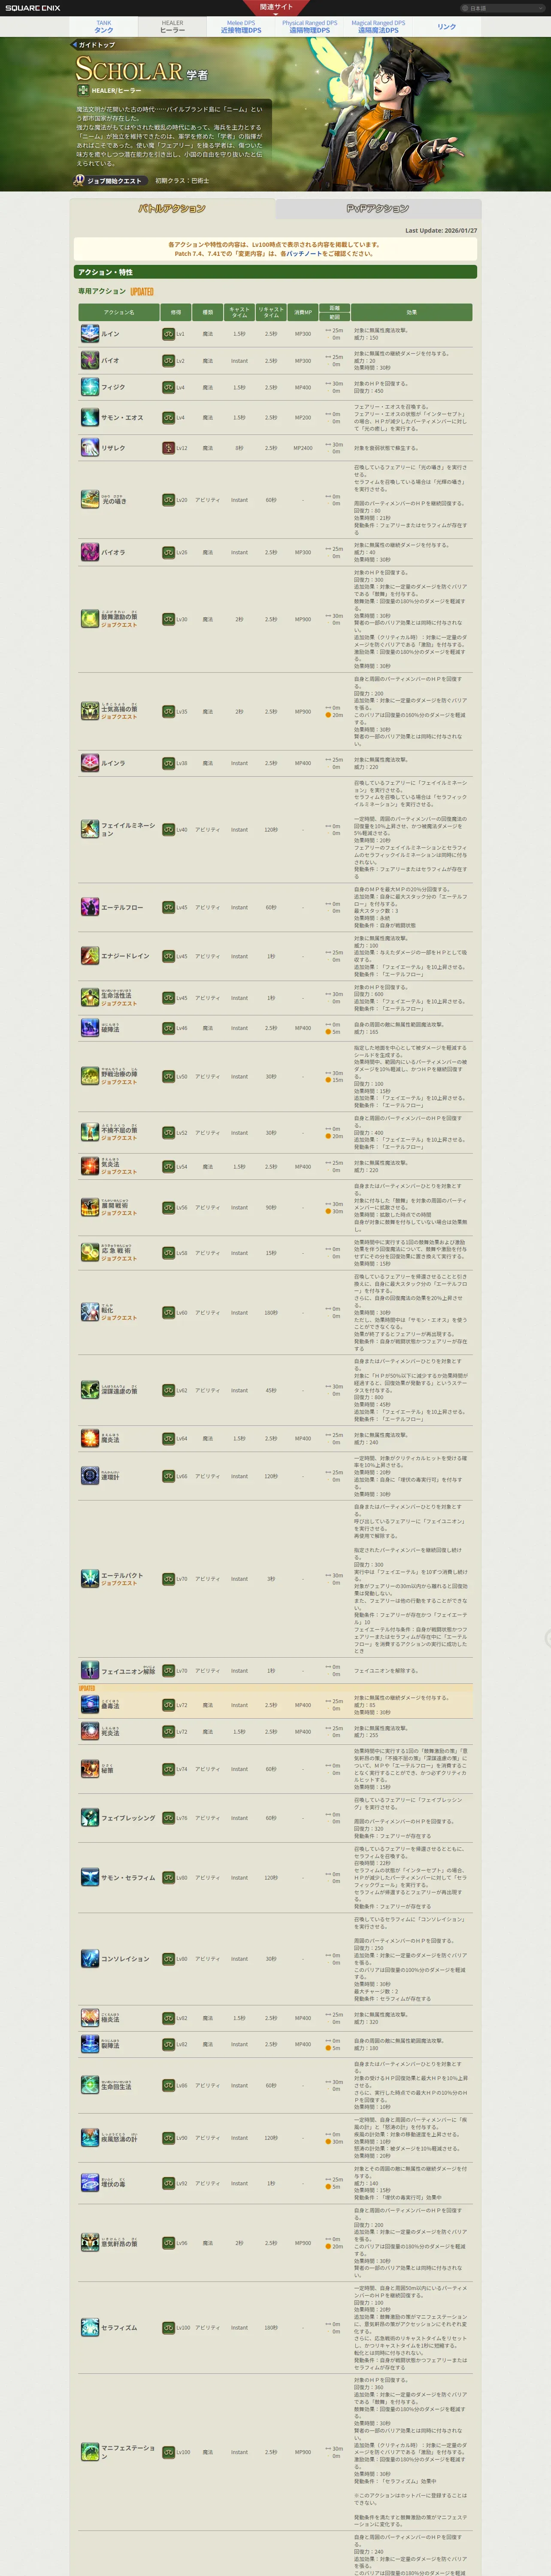Image resolution: width=551 pixels, height=2576 pixels.
Task: Open the language selector 日本語 dropdown
Action: point(503,8)
